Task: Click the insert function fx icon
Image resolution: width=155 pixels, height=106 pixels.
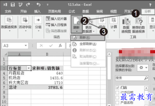Action: 60,46
